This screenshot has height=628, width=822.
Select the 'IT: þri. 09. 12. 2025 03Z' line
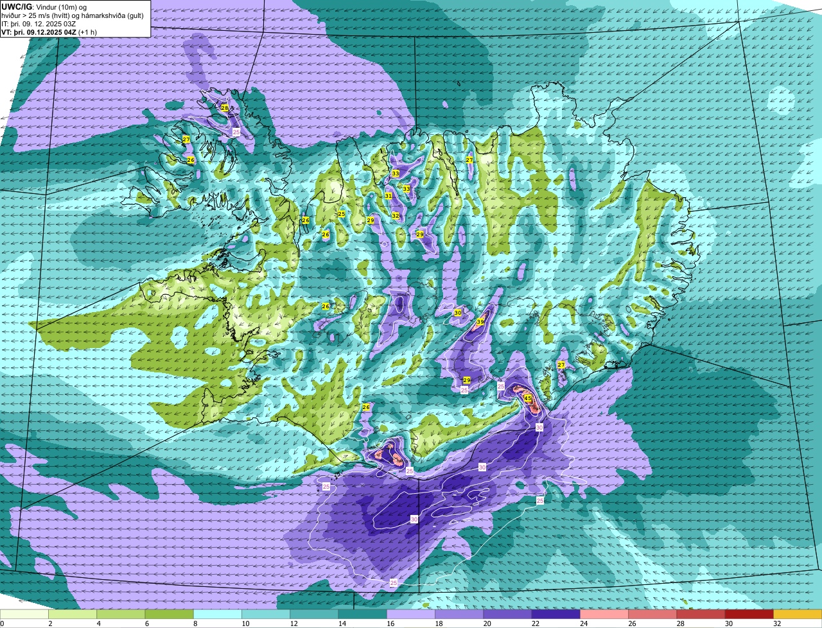39,24
